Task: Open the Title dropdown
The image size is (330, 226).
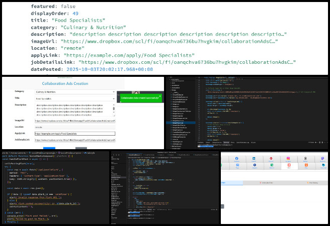Action: point(74,99)
